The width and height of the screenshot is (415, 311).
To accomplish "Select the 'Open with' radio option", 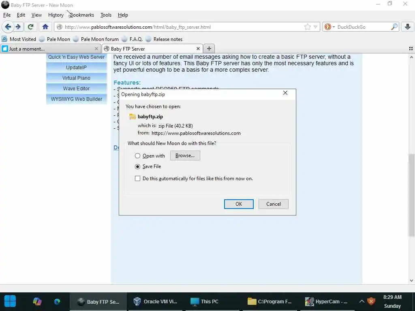I will coord(137,156).
